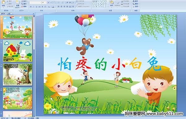Click the Replace button in Editing group
186x119 pixels.
[135, 4]
